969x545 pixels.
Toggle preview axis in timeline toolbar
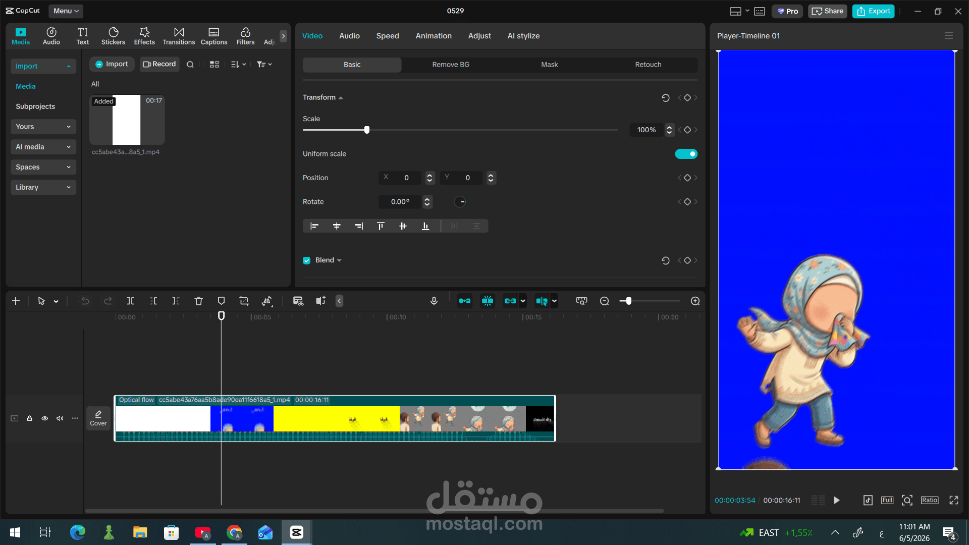(x=542, y=301)
